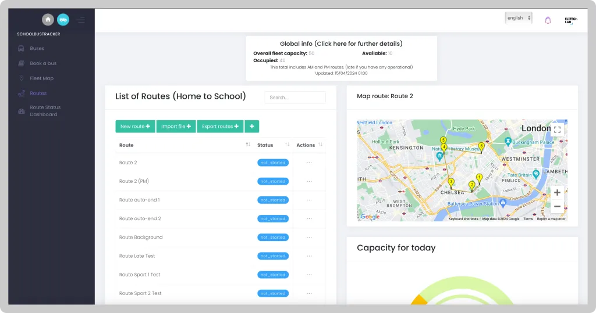Zoom in on the map
Viewport: 596px width, 313px height.
coord(557,193)
